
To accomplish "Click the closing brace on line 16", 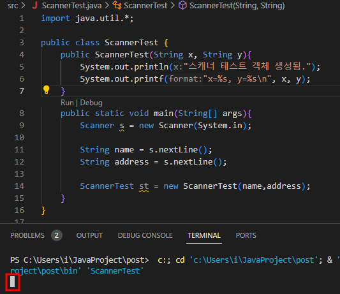I will coord(43,210).
